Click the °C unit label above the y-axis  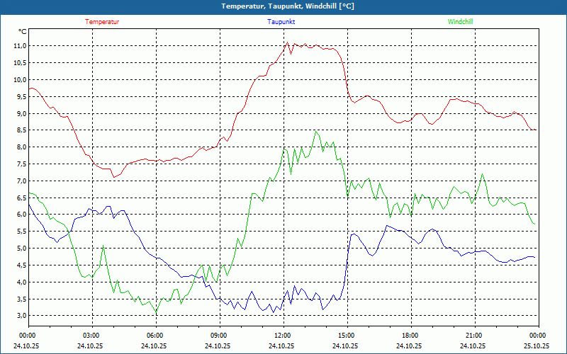pos(22,32)
